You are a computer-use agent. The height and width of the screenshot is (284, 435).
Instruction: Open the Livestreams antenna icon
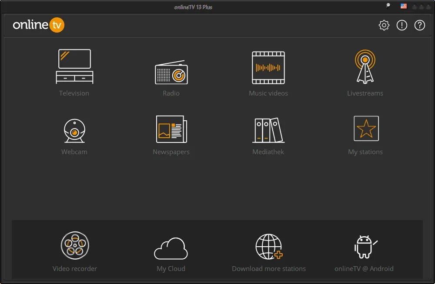[365, 66]
